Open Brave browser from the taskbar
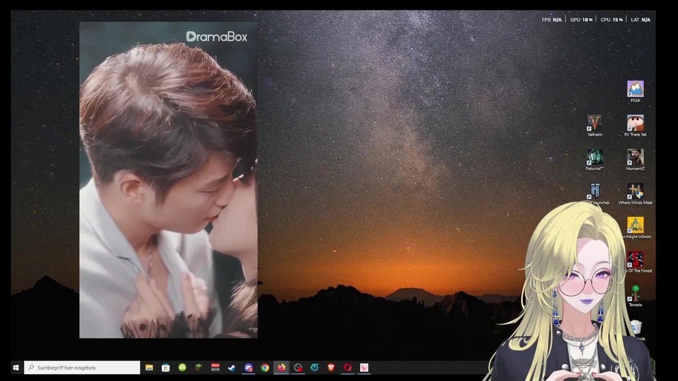Viewport: 678px width, 381px height. pyautogui.click(x=331, y=367)
